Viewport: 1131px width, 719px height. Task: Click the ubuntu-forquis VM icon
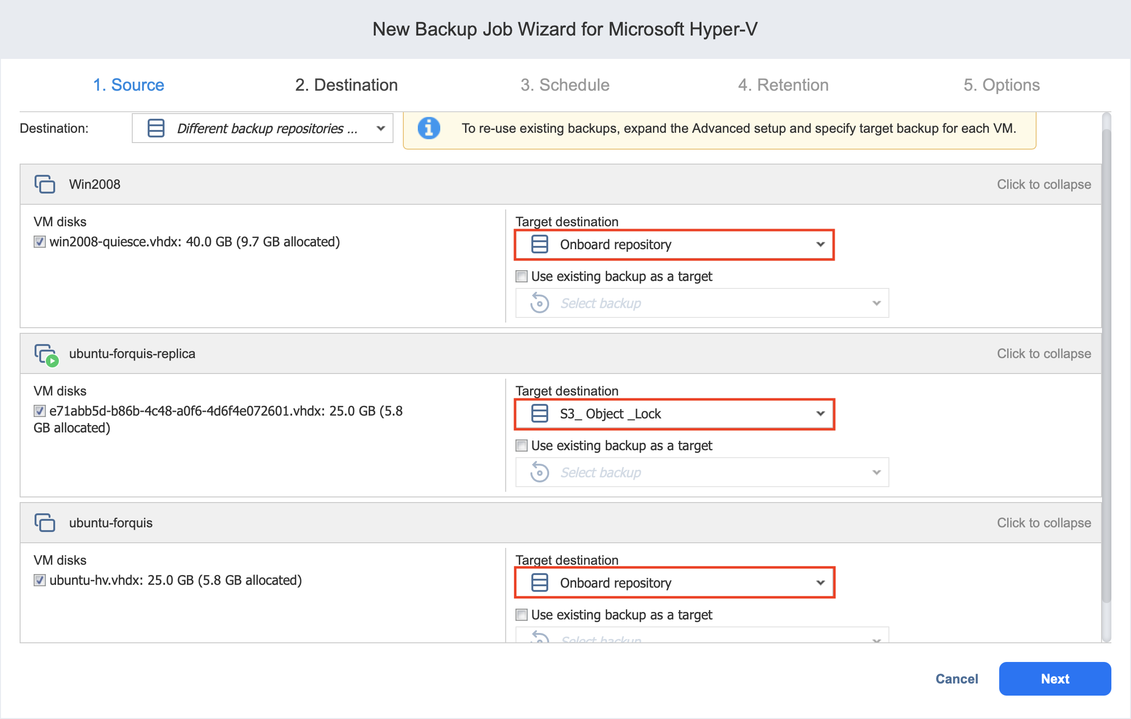click(x=44, y=523)
